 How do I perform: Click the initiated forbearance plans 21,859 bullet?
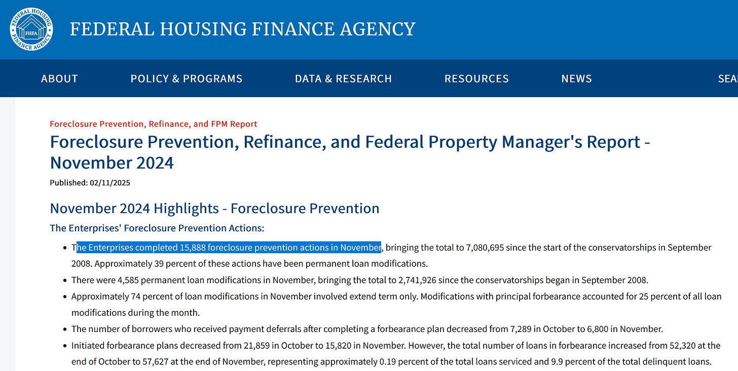[x=396, y=354]
